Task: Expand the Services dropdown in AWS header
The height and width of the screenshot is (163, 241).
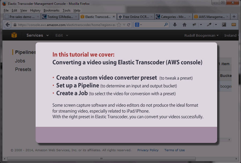Action: tap(37, 35)
